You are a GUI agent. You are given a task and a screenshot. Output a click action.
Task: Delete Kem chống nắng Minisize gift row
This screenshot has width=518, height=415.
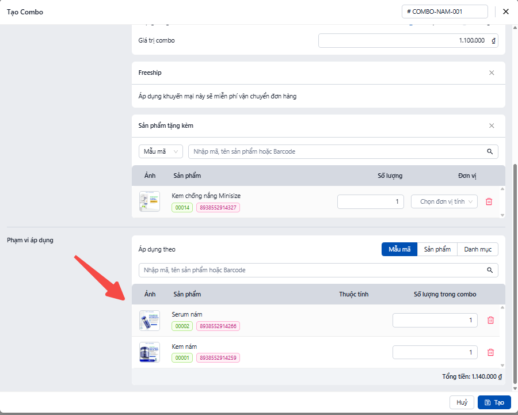pyautogui.click(x=489, y=201)
